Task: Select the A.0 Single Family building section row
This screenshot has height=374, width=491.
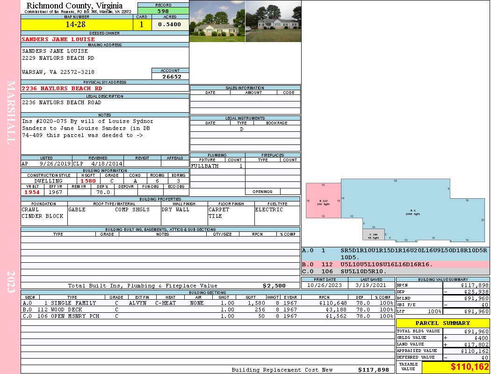Action: pos(208,303)
